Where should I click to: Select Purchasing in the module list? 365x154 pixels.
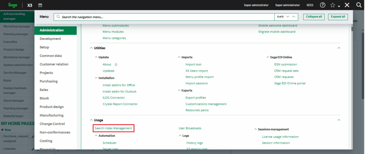pos(48,81)
